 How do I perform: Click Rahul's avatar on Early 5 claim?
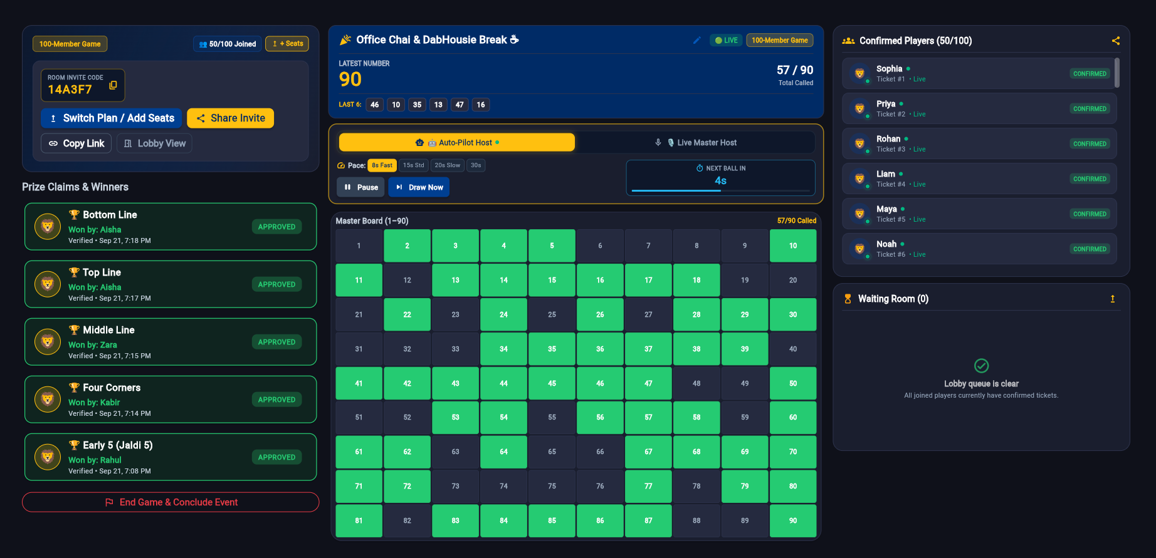[x=48, y=457]
